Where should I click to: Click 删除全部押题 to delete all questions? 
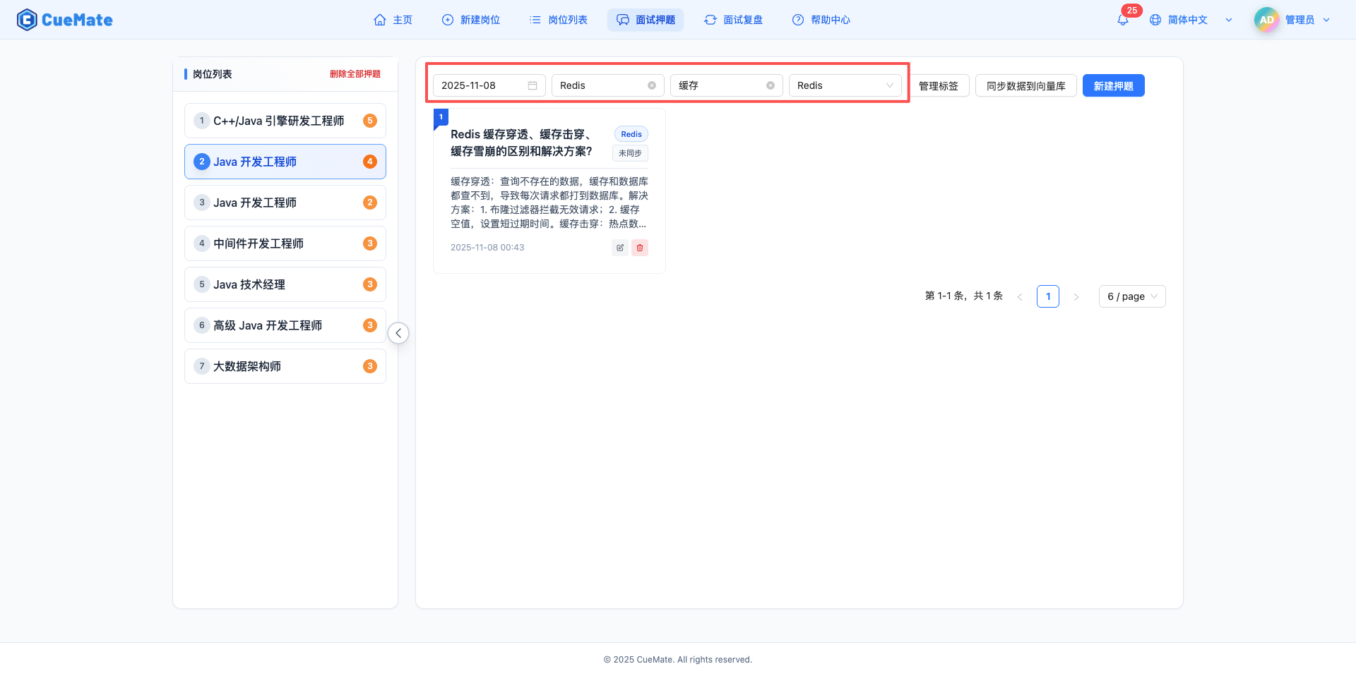[x=354, y=73]
